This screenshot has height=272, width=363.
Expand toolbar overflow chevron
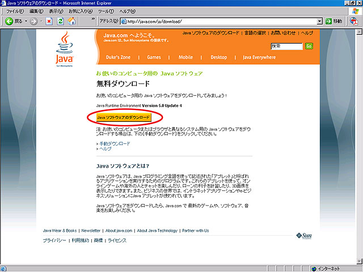tap(93, 19)
